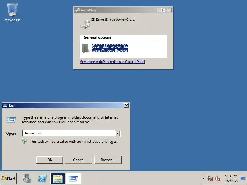The height and width of the screenshot is (185, 247).
Task: Click the AutoPlay title bar icon
Action: [77, 10]
